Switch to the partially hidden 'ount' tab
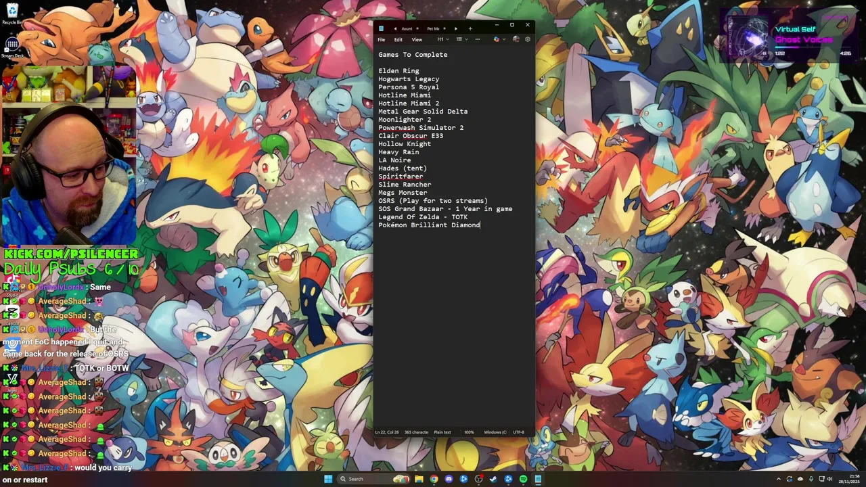 (407, 28)
